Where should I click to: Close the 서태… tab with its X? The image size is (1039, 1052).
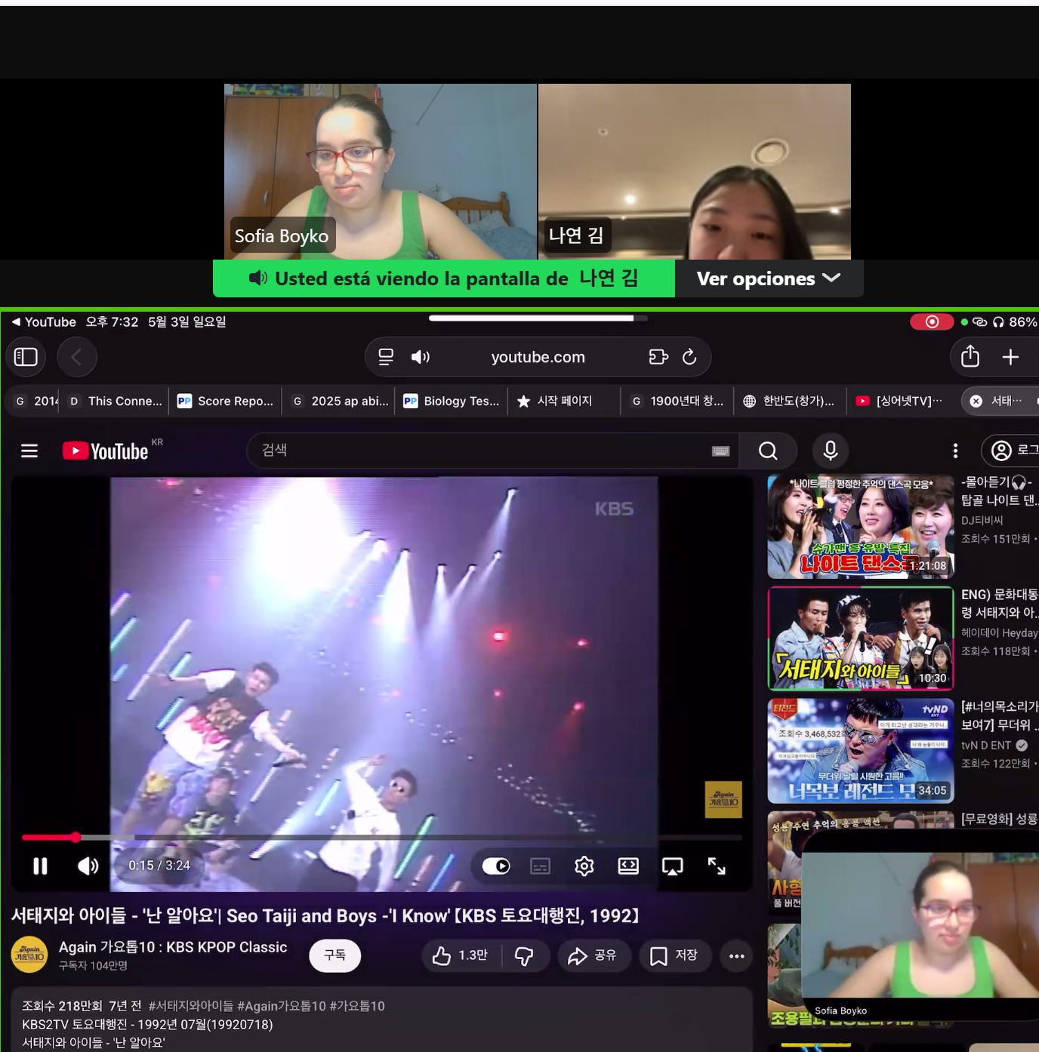[x=976, y=401]
